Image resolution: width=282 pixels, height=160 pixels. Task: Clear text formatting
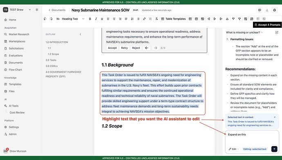click(x=157, y=19)
